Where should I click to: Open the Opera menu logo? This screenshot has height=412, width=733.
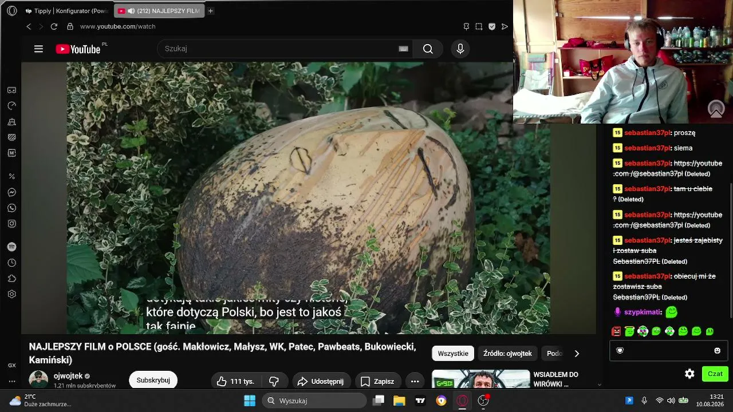11,11
